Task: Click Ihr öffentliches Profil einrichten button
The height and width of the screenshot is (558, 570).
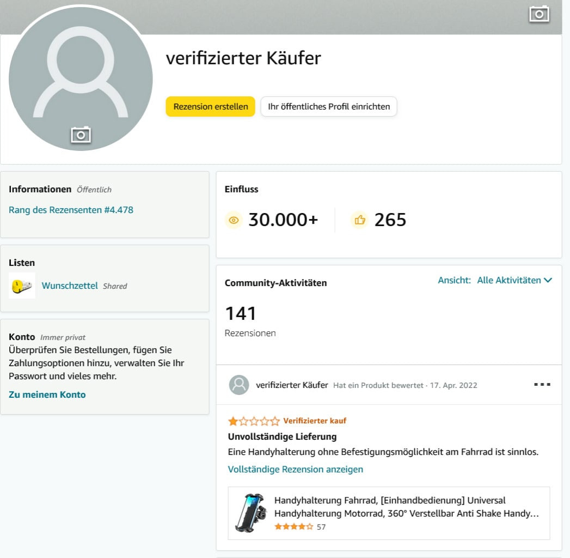Action: tap(329, 107)
